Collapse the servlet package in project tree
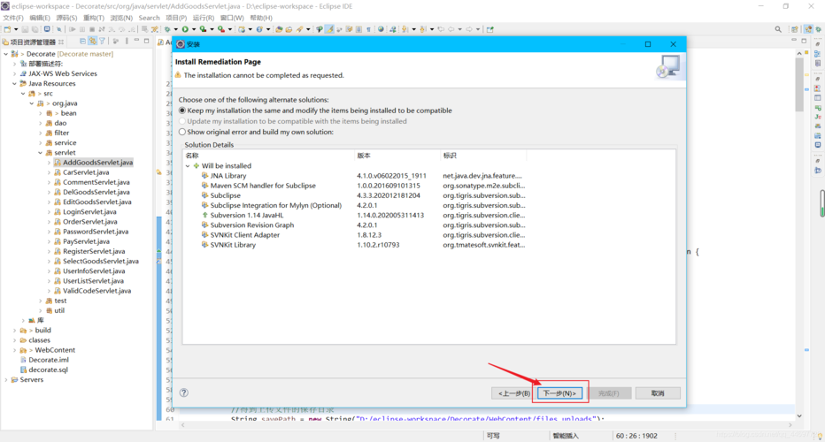 pyautogui.click(x=41, y=152)
